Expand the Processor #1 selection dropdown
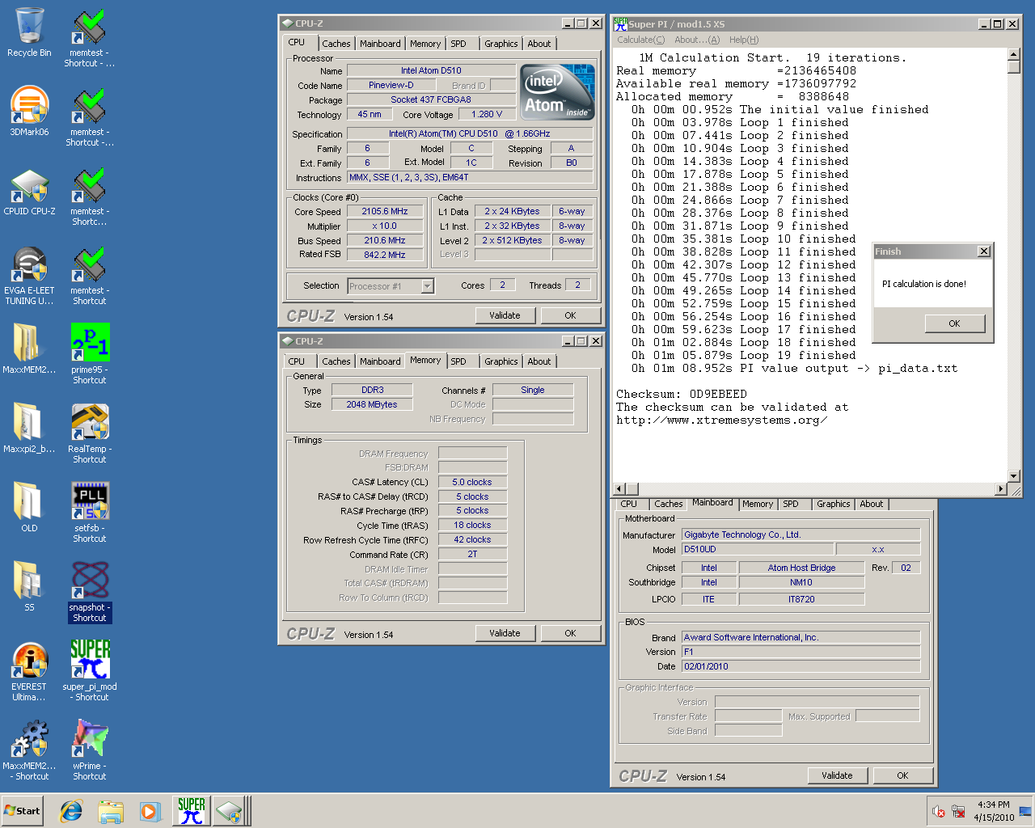The width and height of the screenshot is (1035, 828). (427, 285)
